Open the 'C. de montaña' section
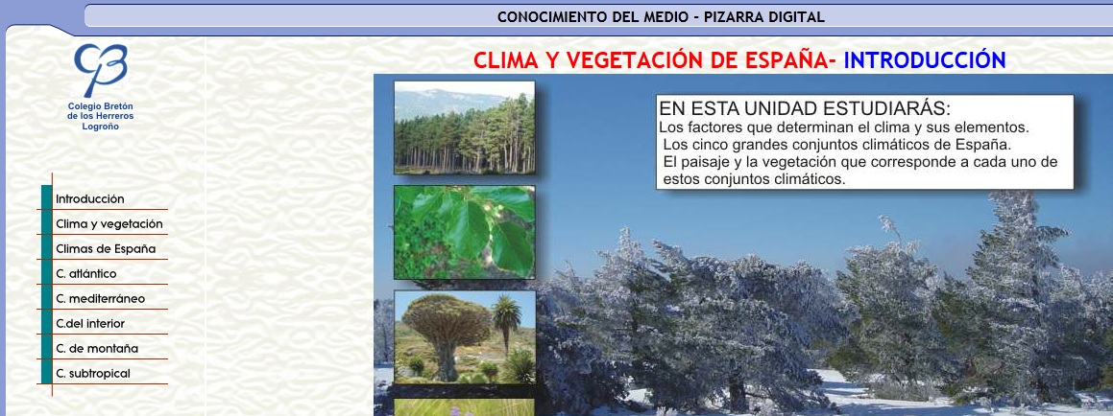The height and width of the screenshot is (416, 1113). tap(97, 349)
